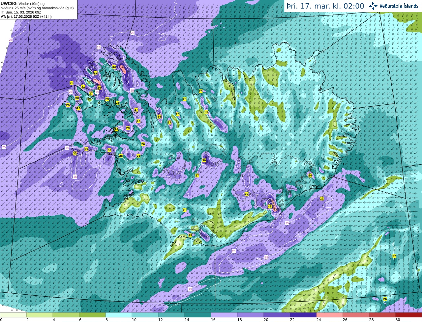Click the hviður > 25 m/s description line
This screenshot has width=422, height=322.
(37, 8)
